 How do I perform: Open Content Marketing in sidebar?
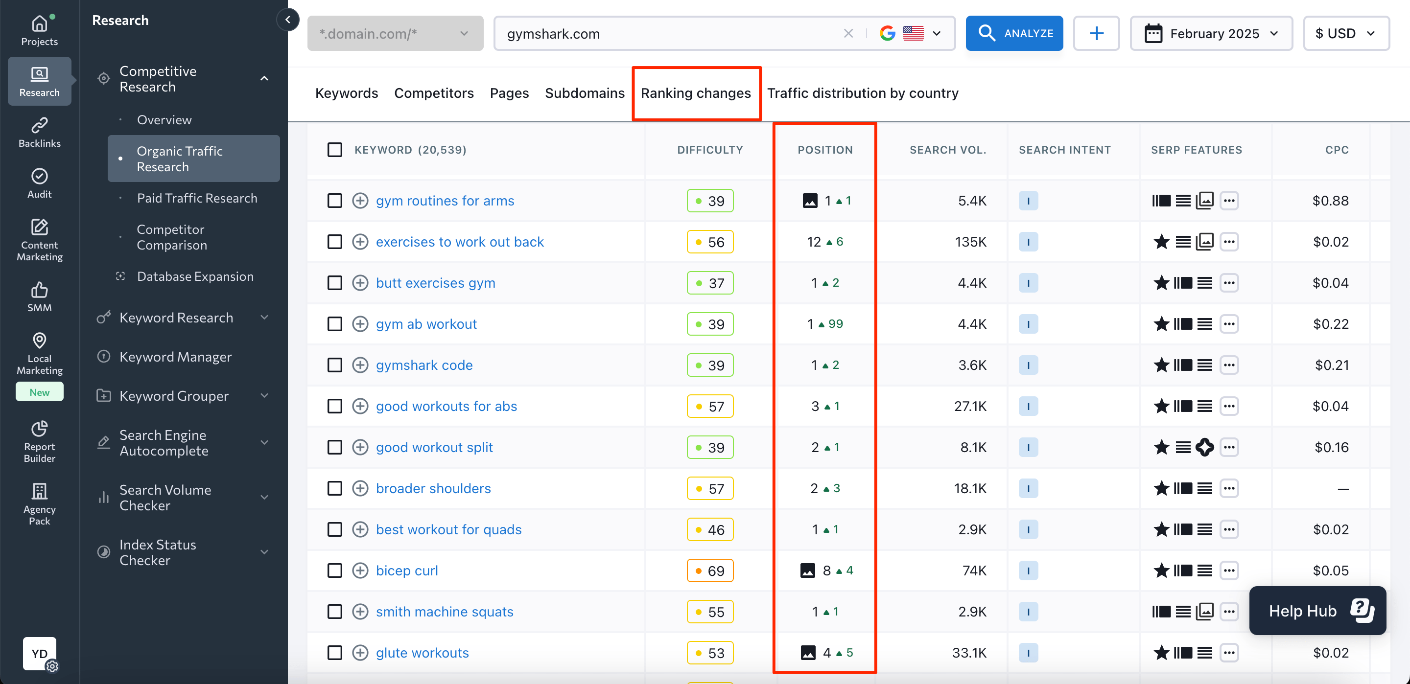pyautogui.click(x=39, y=240)
